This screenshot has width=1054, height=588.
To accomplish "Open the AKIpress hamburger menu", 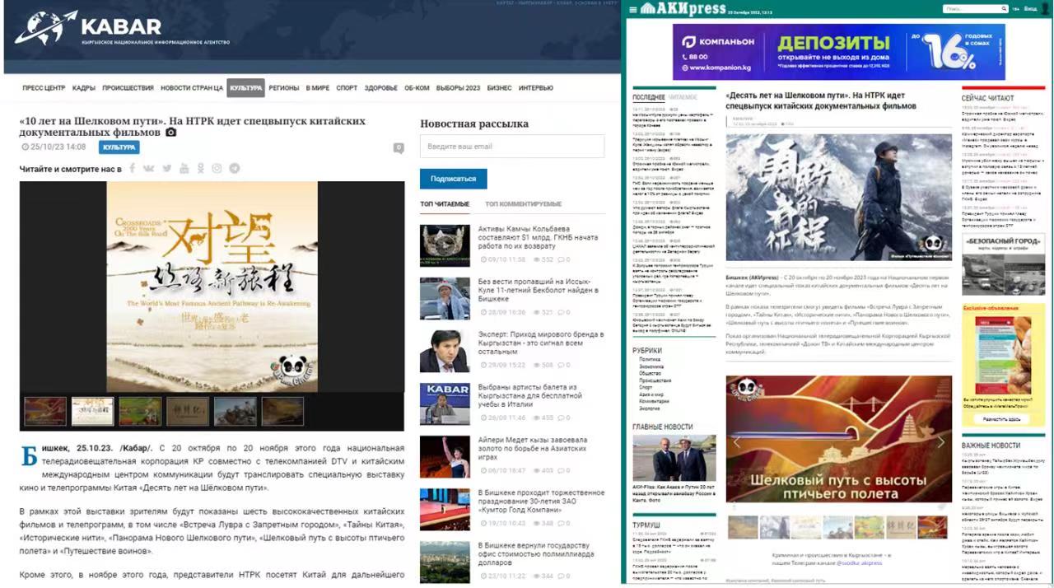I will [632, 9].
